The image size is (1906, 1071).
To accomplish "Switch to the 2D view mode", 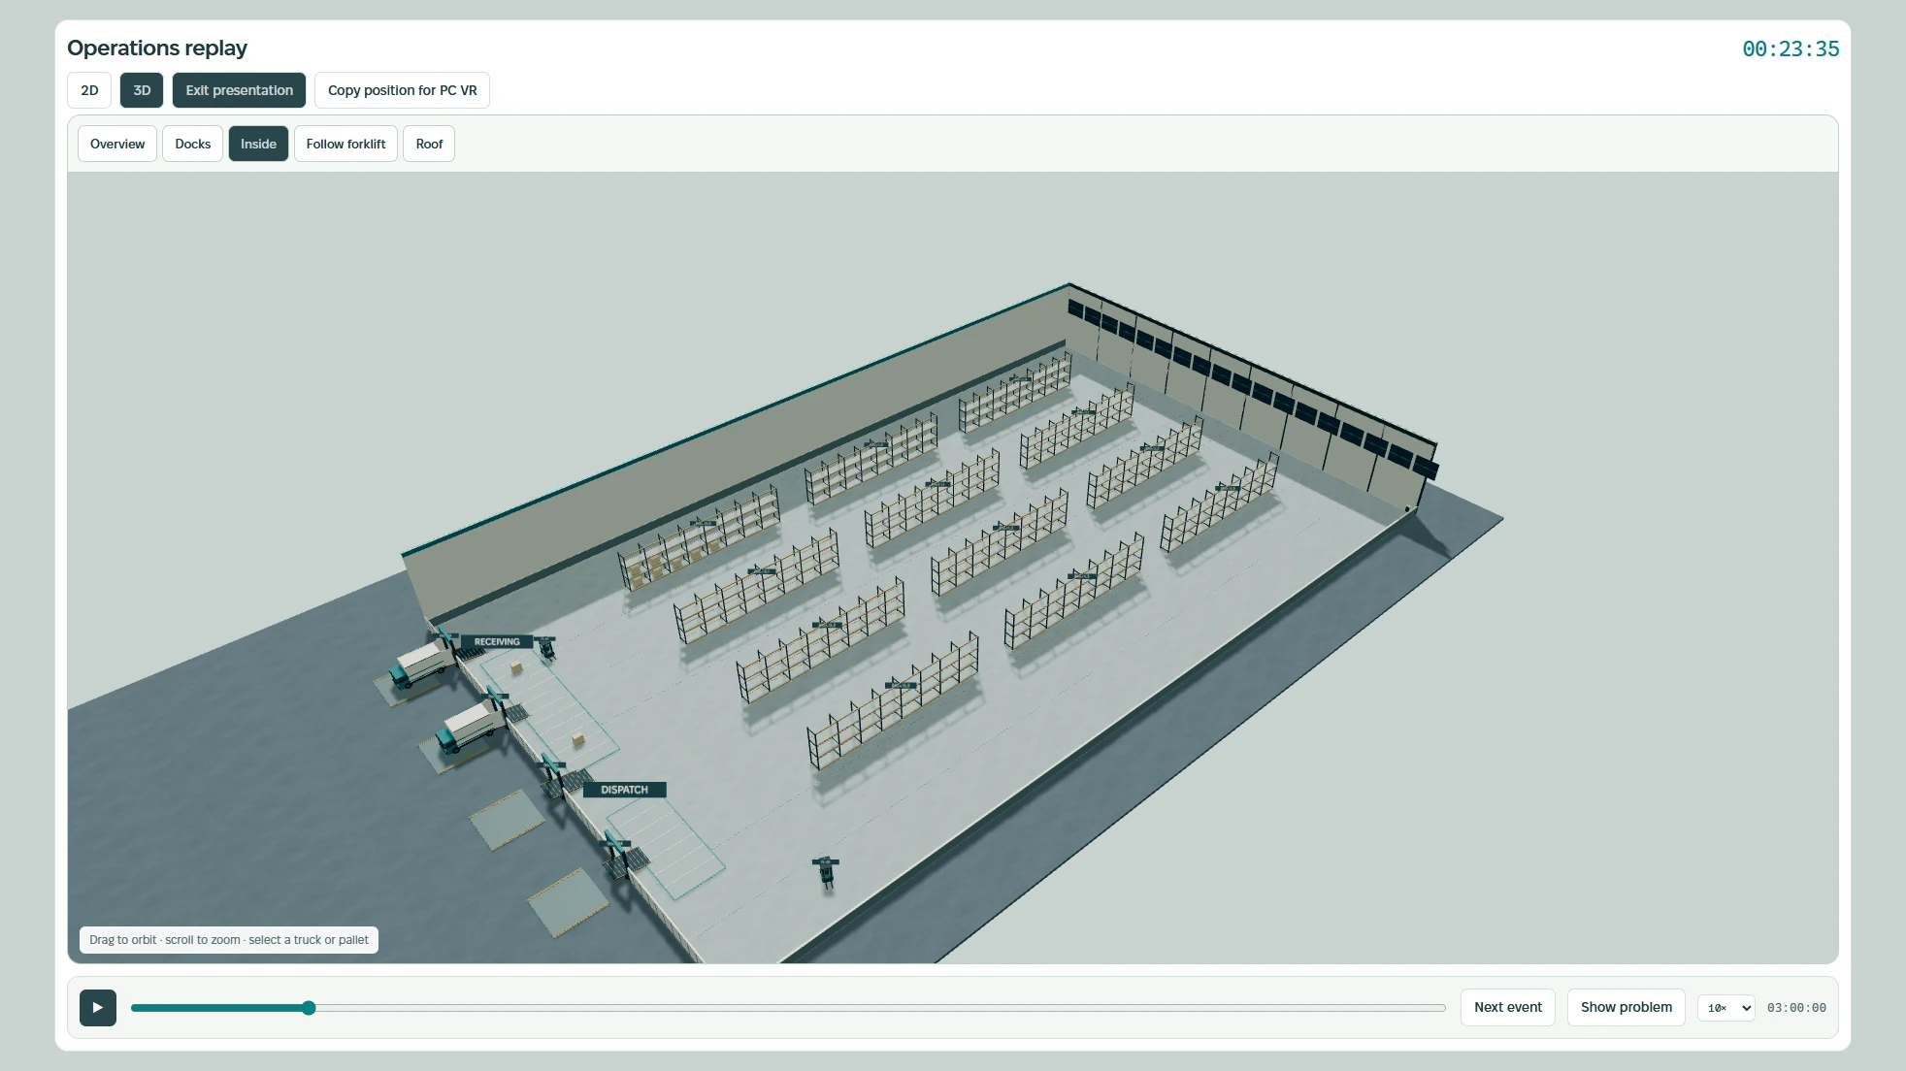I will click(x=89, y=90).
